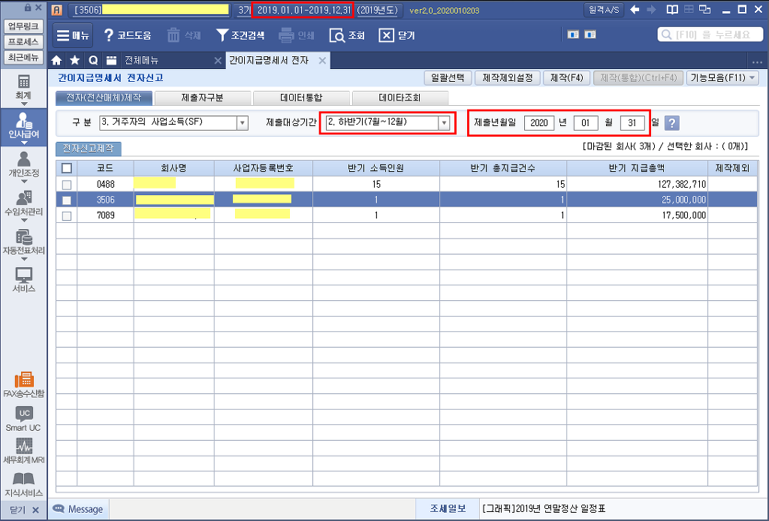Screen dimensions: 769x521
Task: Expand arrow under 개인조정
Action: 23,182
